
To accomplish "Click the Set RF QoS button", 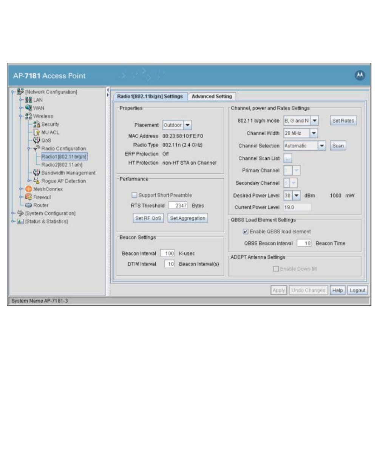I will click(x=148, y=218).
